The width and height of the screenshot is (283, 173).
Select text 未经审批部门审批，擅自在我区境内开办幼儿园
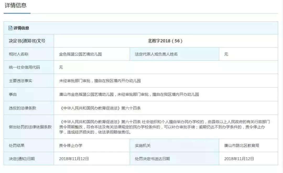(100, 81)
